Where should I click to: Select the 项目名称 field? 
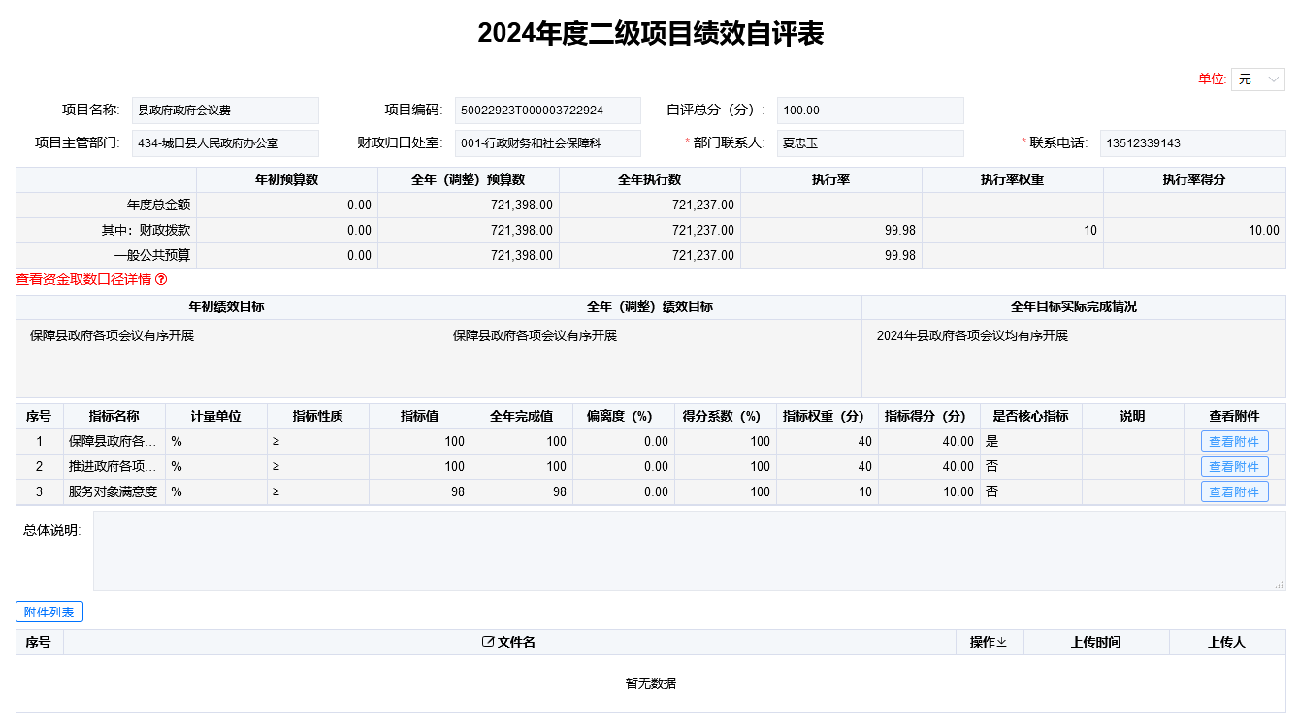pos(225,111)
